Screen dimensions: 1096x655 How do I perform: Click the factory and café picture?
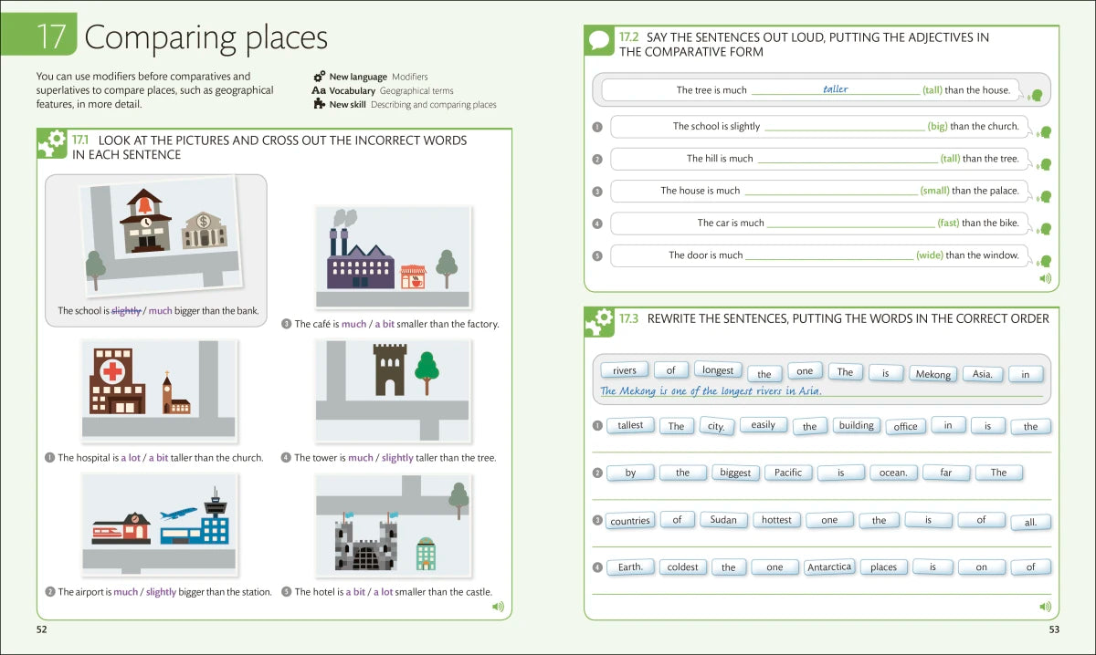coord(394,256)
